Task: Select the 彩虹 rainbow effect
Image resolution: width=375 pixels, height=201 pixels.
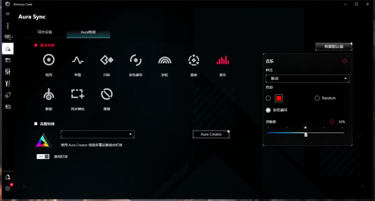Action: 165,60
